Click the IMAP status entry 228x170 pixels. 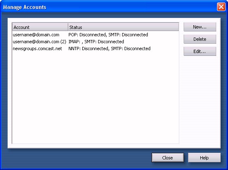(96, 42)
